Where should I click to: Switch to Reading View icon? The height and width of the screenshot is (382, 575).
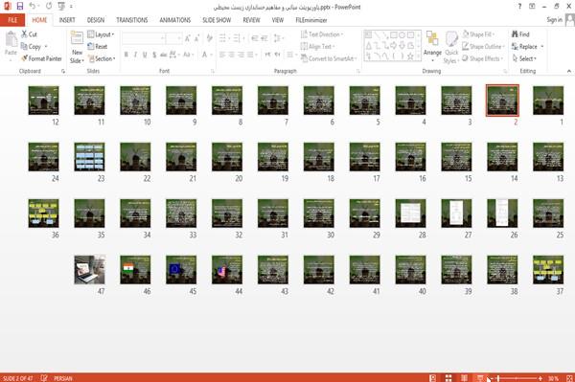464,378
